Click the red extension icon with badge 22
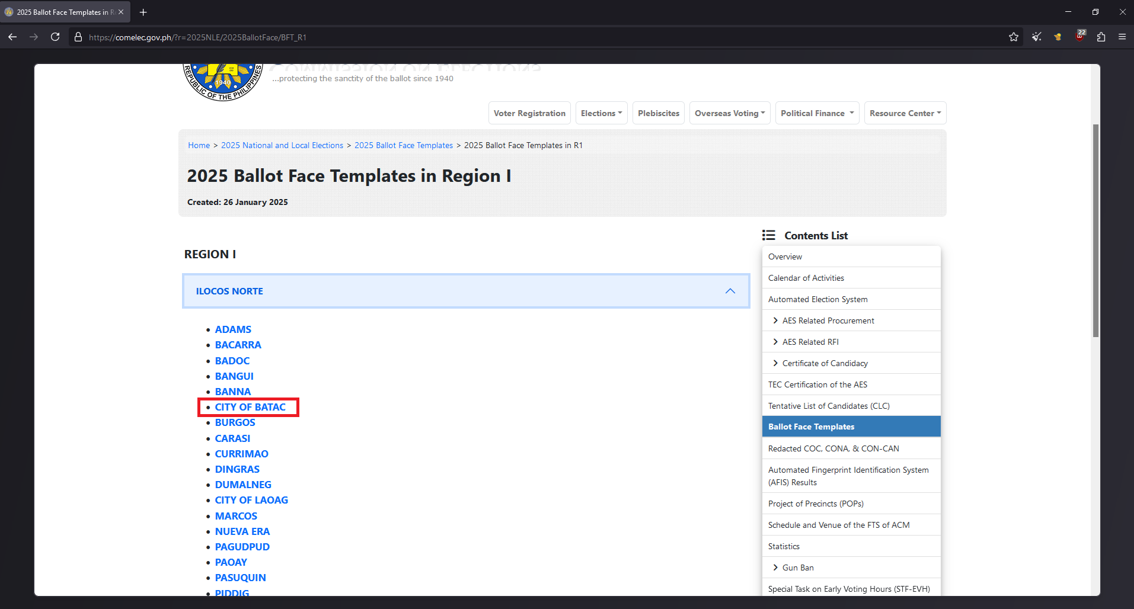The height and width of the screenshot is (609, 1134). pos(1080,36)
